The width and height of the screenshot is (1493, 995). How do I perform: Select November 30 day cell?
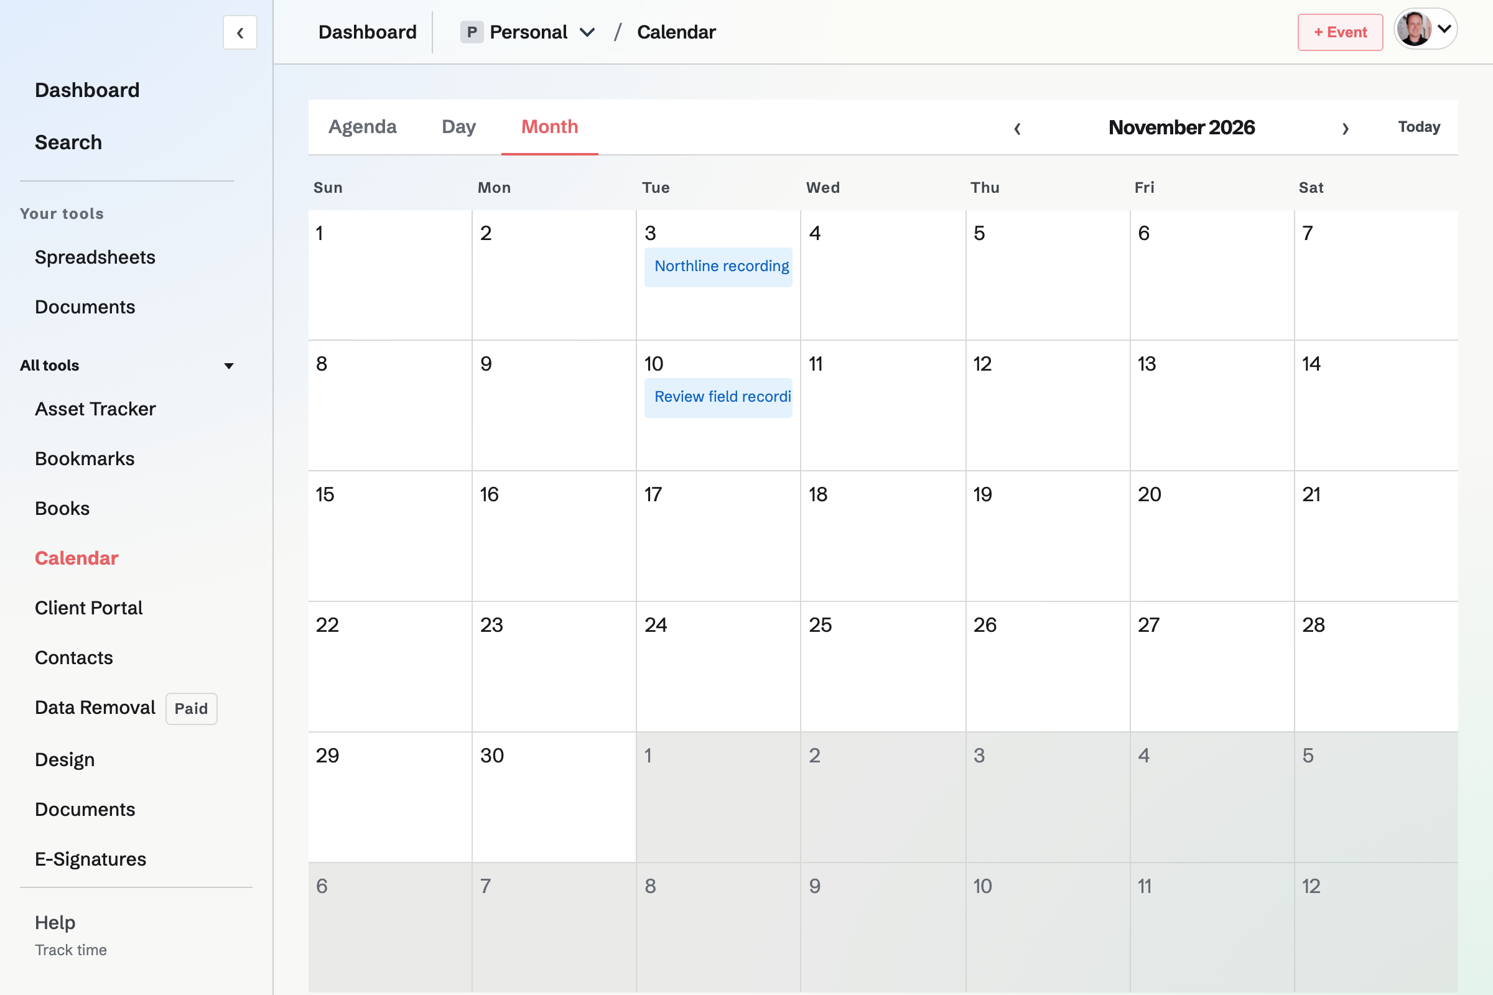(x=554, y=797)
